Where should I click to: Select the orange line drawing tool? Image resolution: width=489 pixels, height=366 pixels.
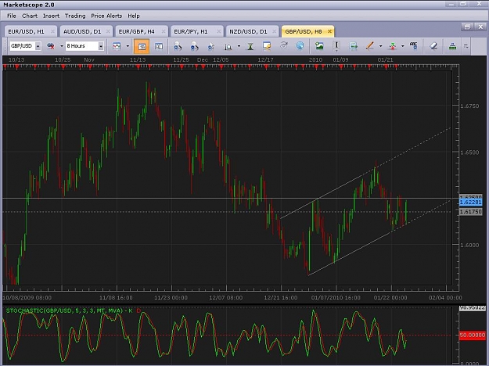coord(369,46)
